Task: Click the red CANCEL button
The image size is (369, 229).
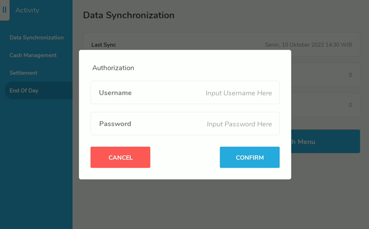Action: coord(120,157)
